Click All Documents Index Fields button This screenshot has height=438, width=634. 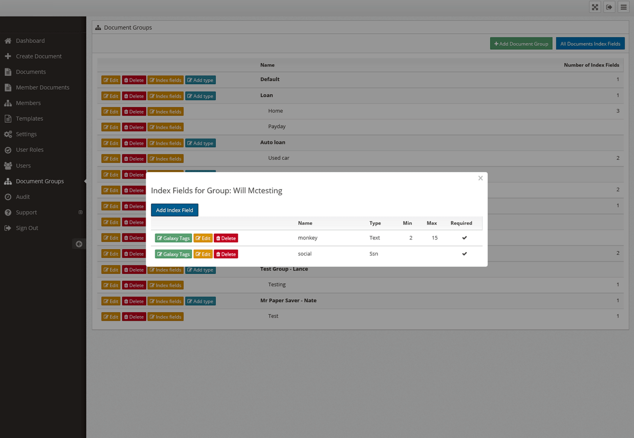click(x=590, y=44)
